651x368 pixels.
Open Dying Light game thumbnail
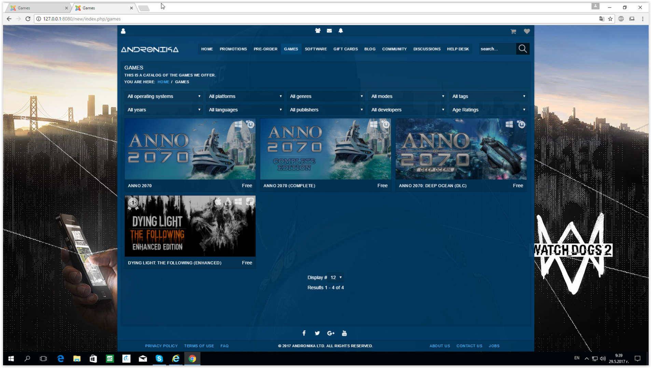point(190,226)
